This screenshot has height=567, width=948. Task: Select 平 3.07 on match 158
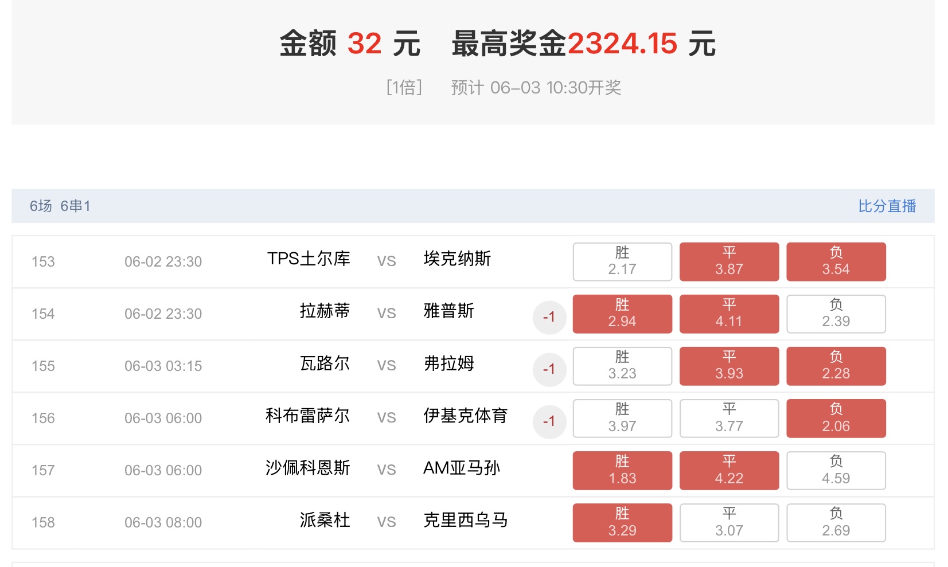pos(729,522)
